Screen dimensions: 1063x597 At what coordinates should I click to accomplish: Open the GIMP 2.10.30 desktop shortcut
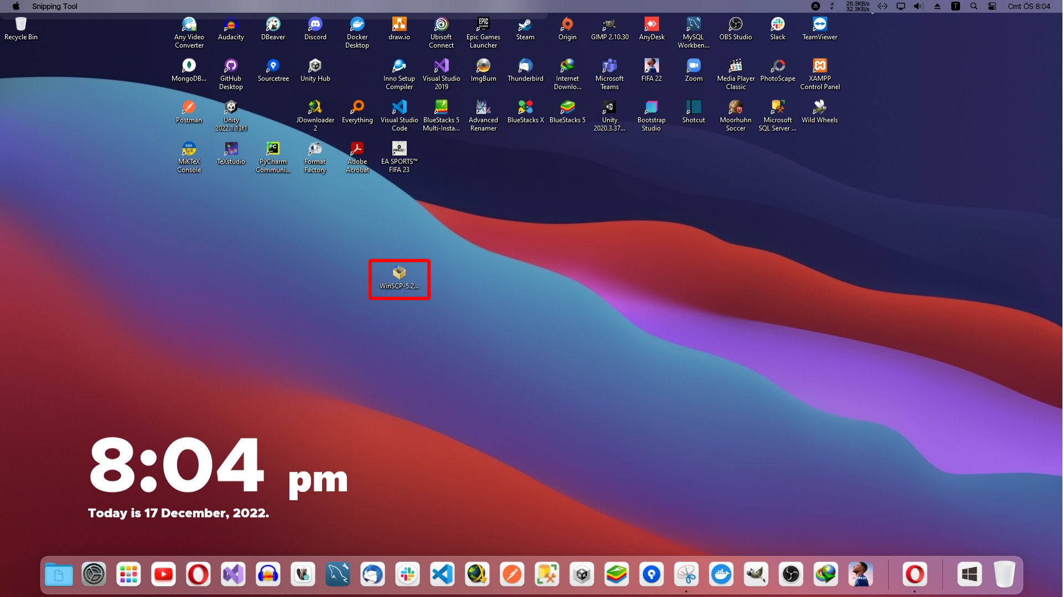pyautogui.click(x=610, y=29)
